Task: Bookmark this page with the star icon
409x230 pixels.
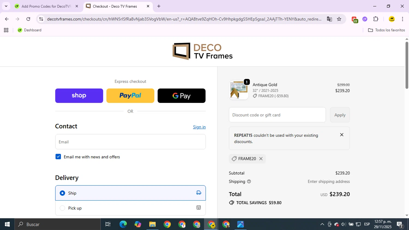Action: [x=339, y=19]
